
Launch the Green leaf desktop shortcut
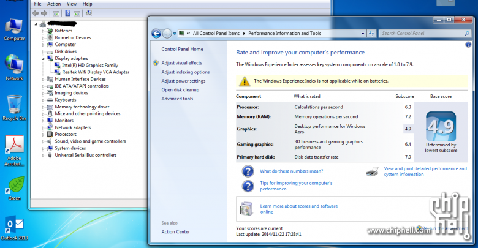click(14, 188)
